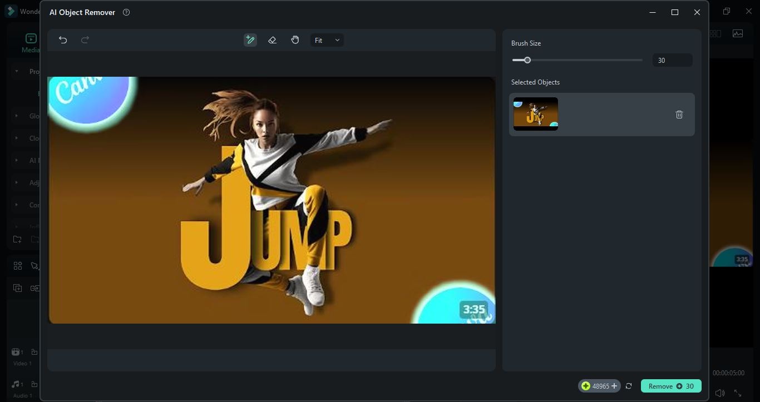This screenshot has height=402, width=760.
Task: Click the Brush Size slider handle
Action: (x=527, y=60)
